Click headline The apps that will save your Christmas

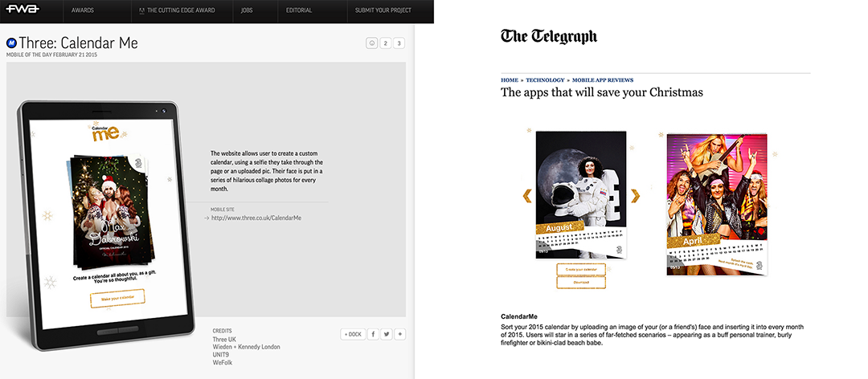(602, 92)
